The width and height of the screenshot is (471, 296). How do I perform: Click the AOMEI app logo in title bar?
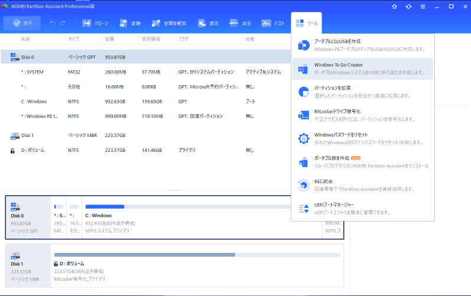(5, 6)
